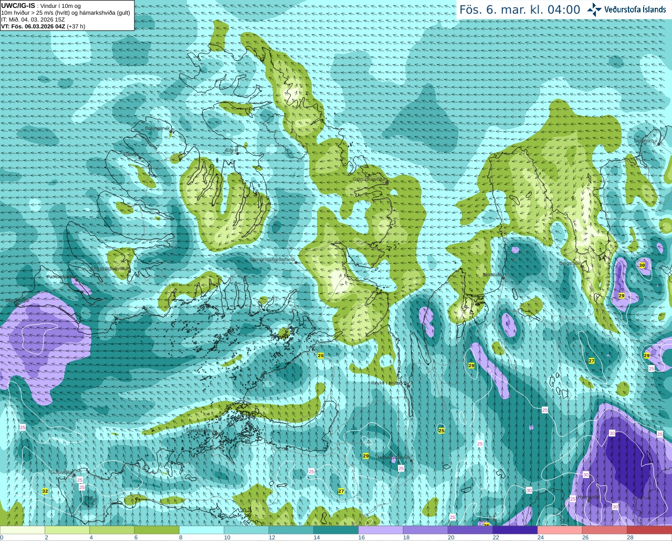Click the red legend swatch above 28 m/s
Screen dimensions: 672x541
pos(649,530)
